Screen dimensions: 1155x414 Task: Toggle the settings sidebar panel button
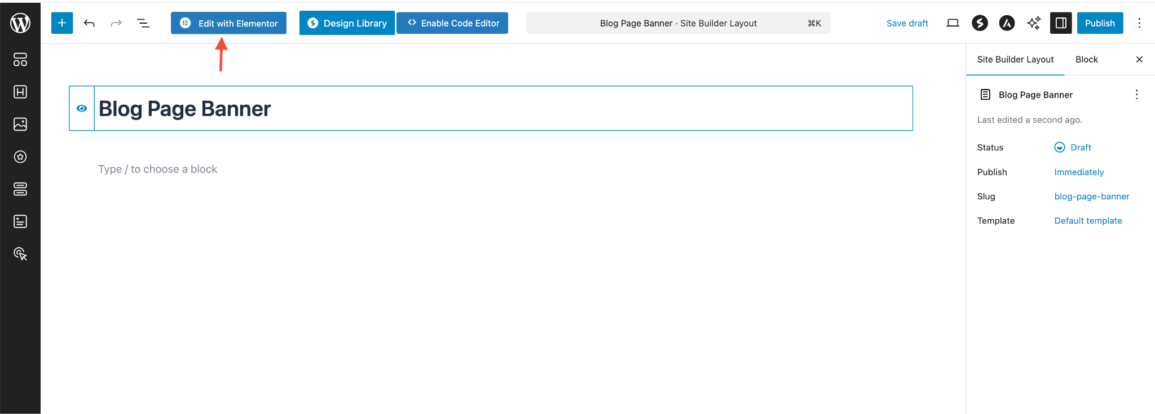pos(1060,23)
